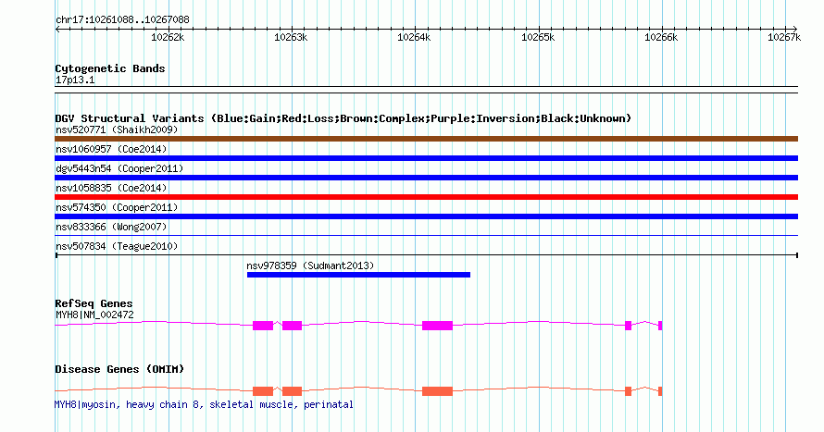Open the nsv1060957 (Coe2014) label
Viewport: 824px width, 432px height.
[111, 149]
